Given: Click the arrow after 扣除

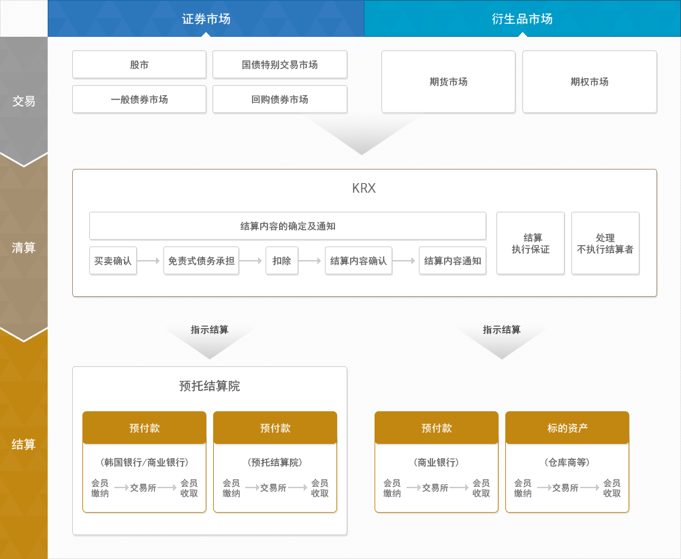Looking at the screenshot, I should pos(310,261).
